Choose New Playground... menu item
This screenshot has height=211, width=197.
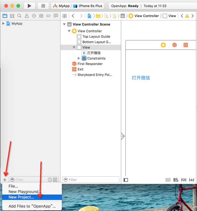coord(32,192)
